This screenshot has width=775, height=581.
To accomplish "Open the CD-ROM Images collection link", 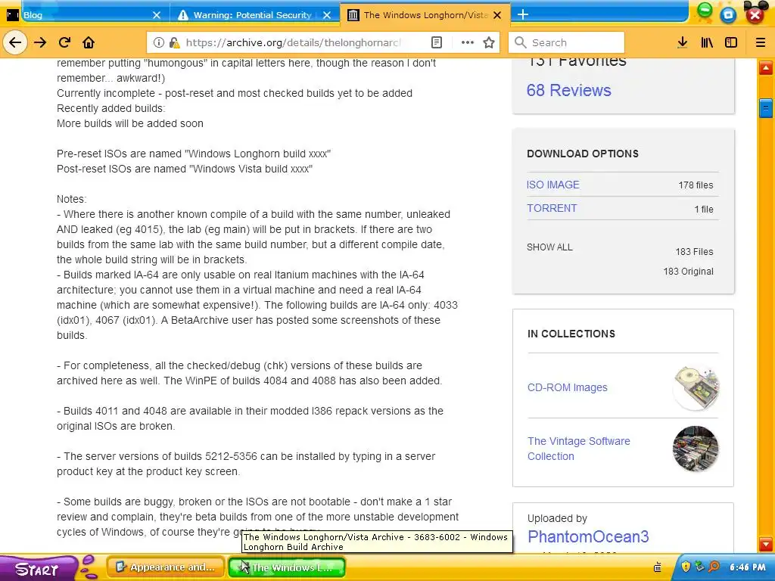I will coord(567,388).
